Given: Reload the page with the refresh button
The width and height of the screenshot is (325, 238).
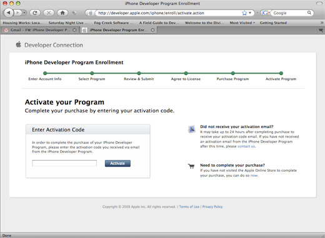Looking at the screenshot, I should 35,13.
